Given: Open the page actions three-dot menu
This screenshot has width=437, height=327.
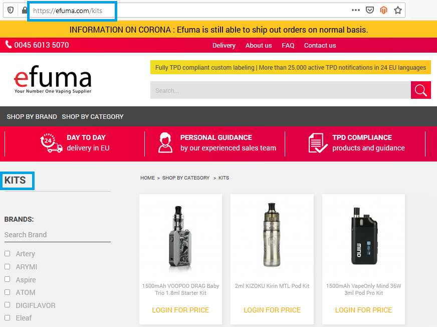Looking at the screenshot, I should pyautogui.click(x=356, y=10).
